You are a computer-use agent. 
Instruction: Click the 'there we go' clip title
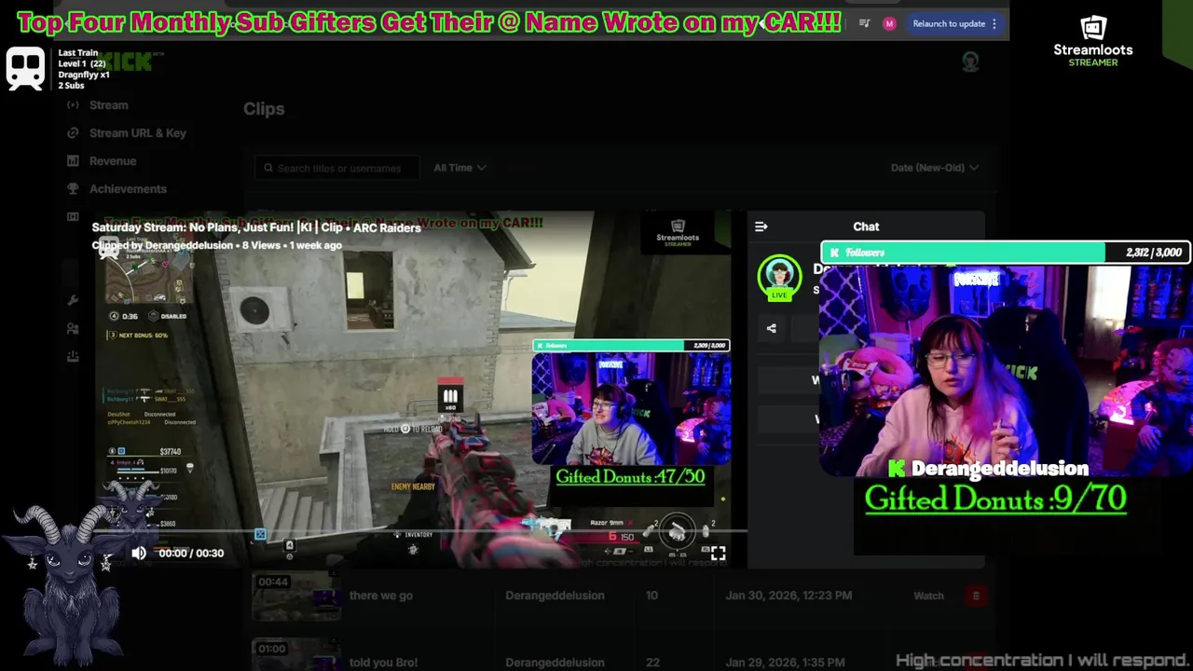[381, 596]
